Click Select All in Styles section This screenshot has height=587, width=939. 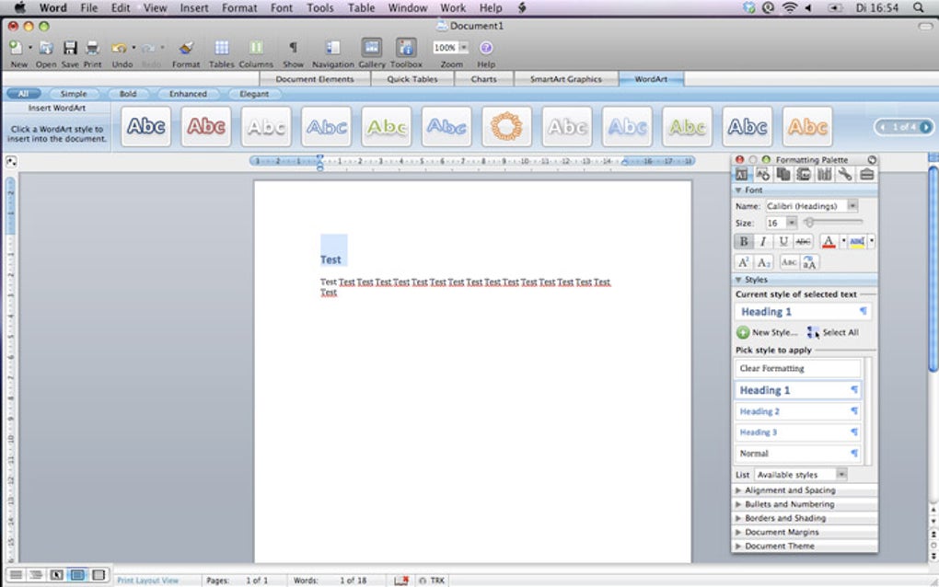click(x=833, y=332)
